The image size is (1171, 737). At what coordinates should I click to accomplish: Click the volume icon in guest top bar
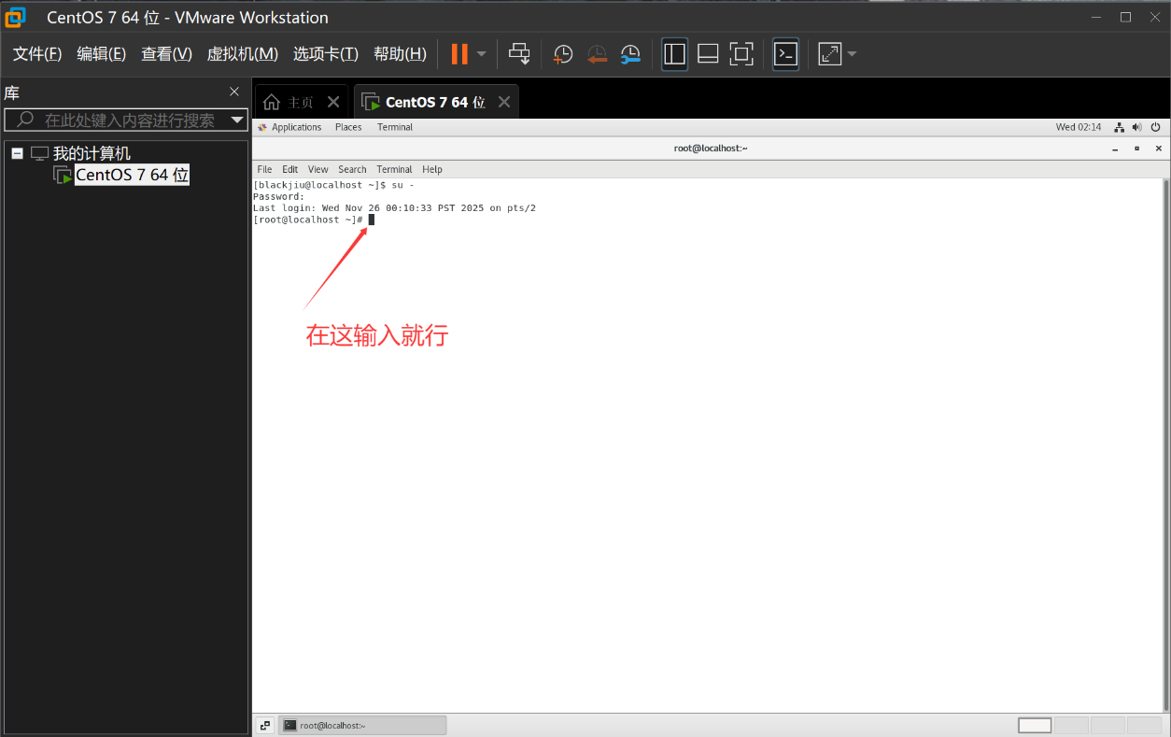[1137, 127]
